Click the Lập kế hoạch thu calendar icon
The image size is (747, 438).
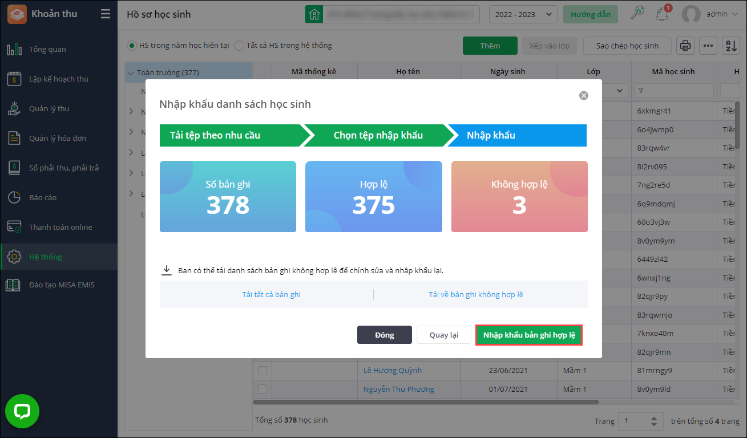[14, 79]
